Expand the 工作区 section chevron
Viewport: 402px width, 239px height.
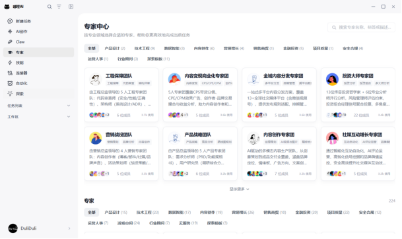(x=69, y=117)
